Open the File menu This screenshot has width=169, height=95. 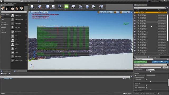coord(2,3)
